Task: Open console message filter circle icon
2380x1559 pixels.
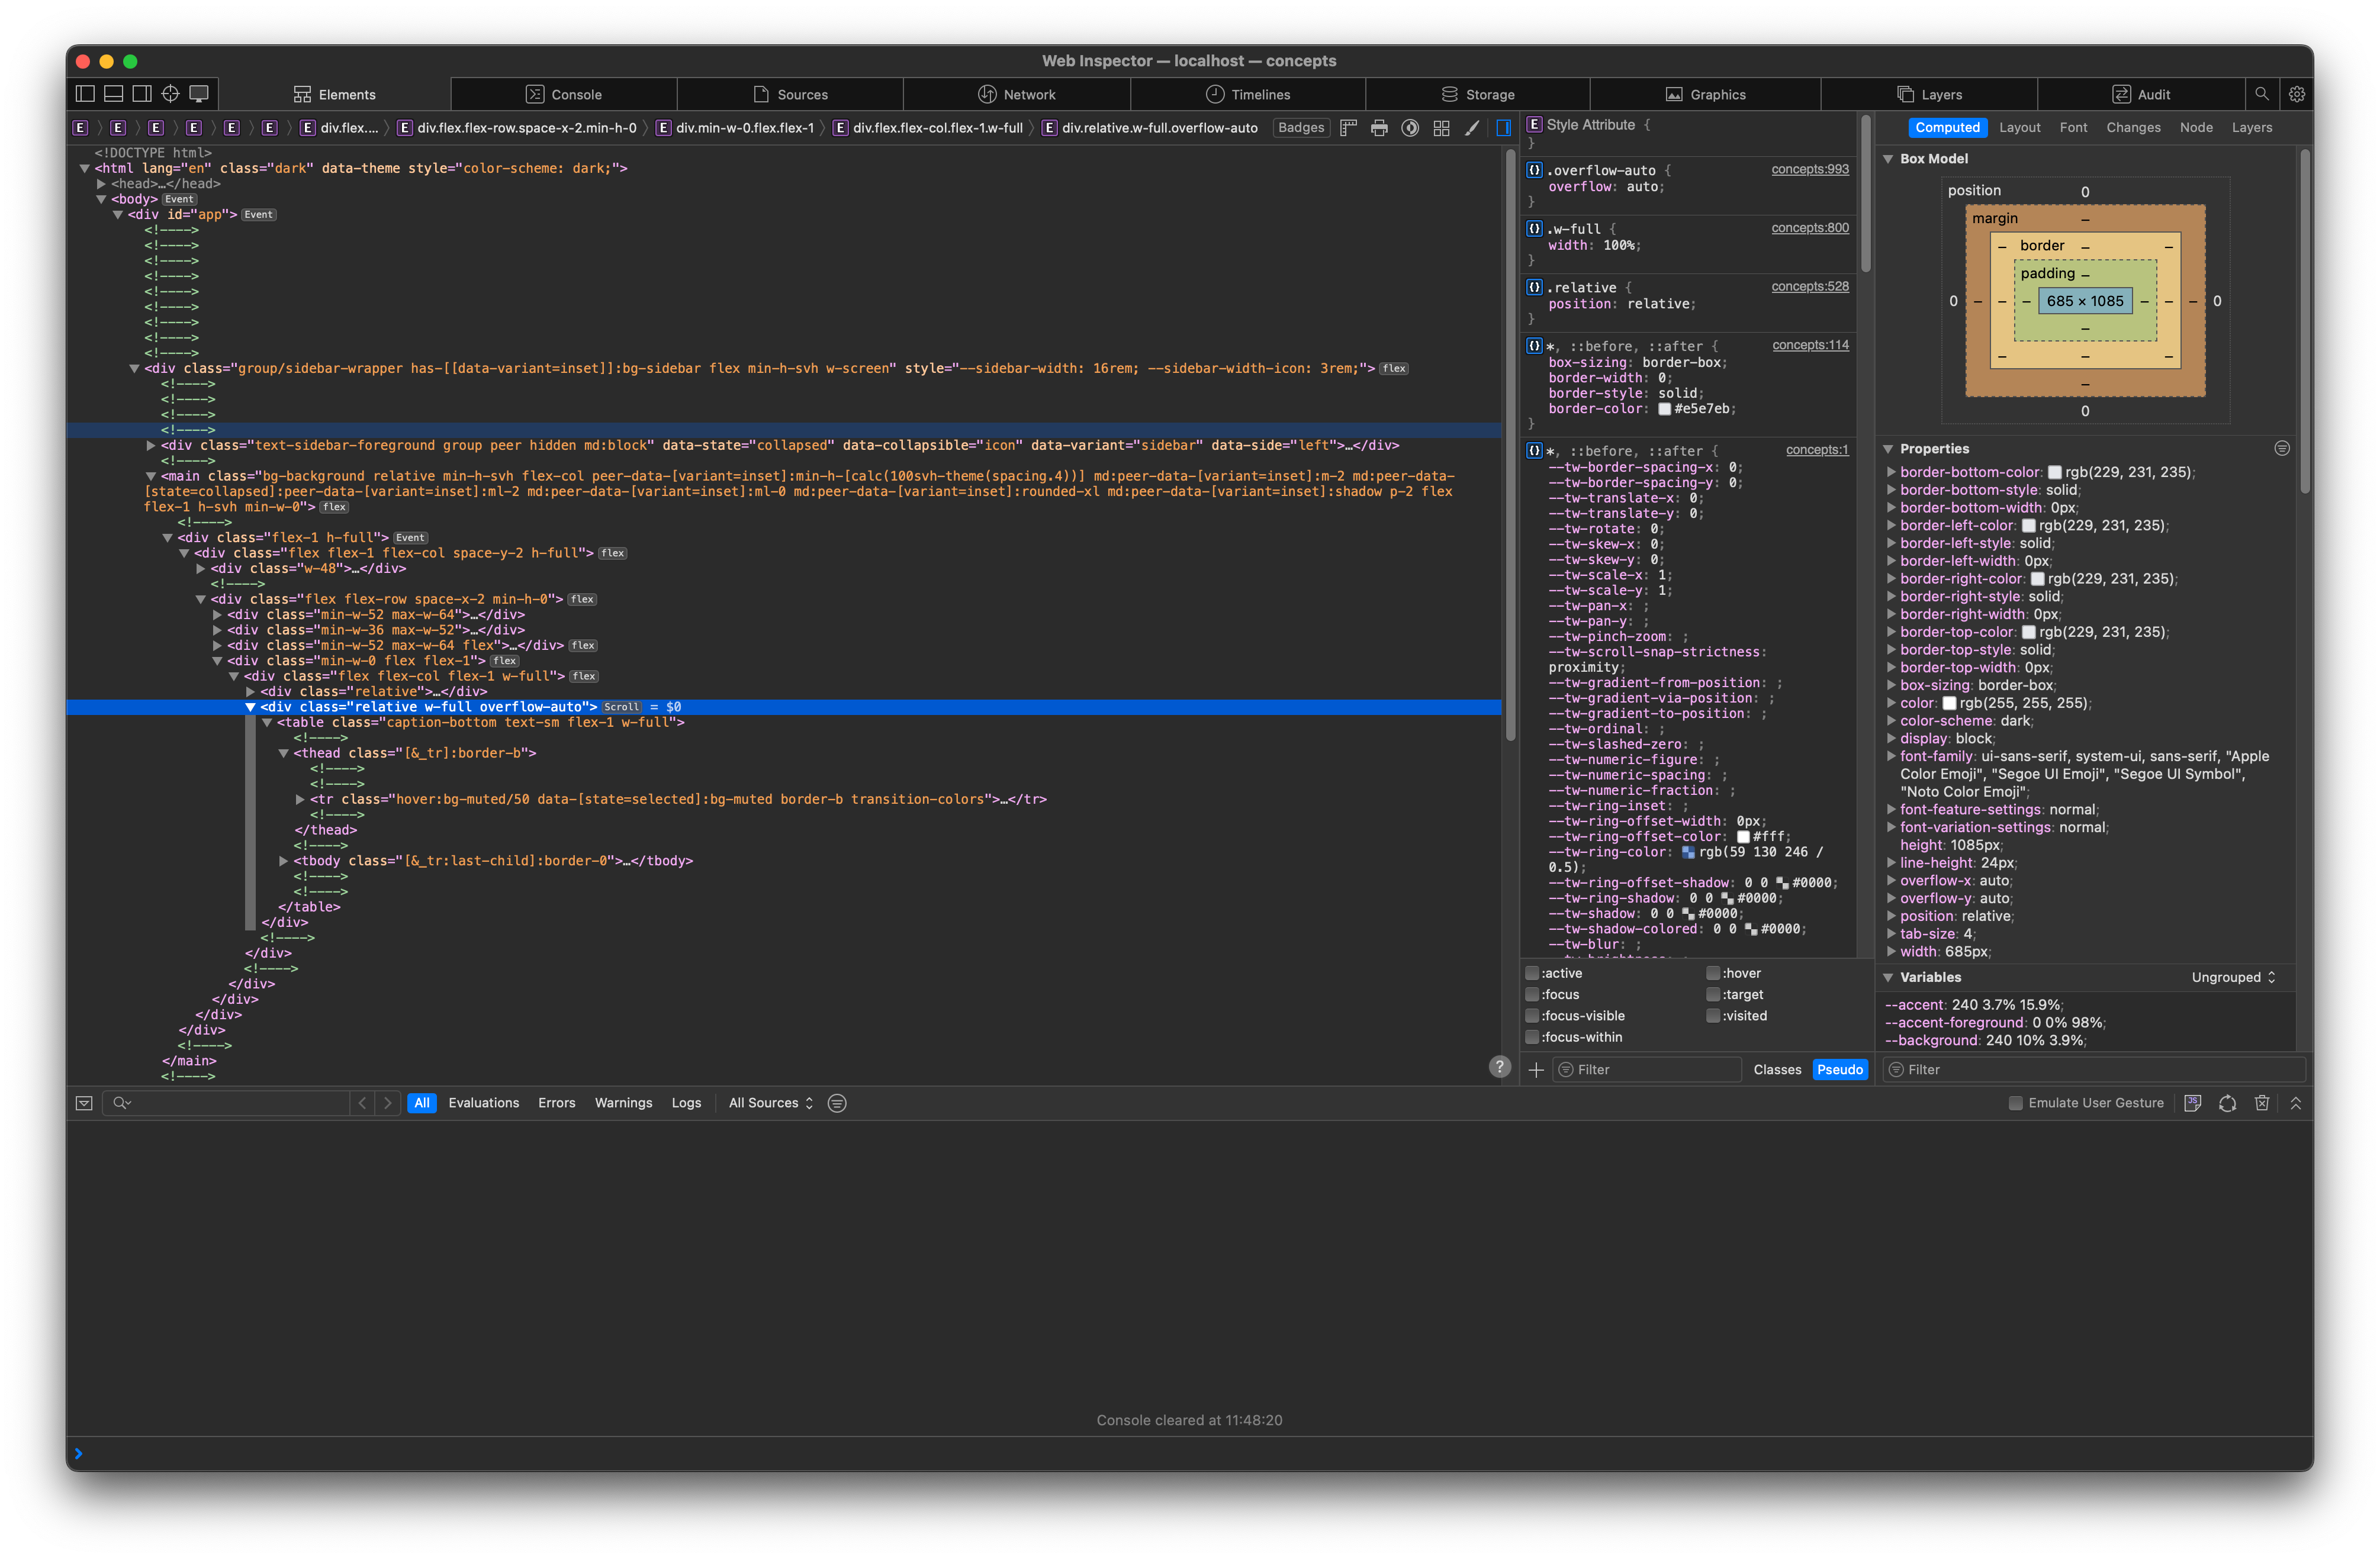Action: pos(837,1103)
